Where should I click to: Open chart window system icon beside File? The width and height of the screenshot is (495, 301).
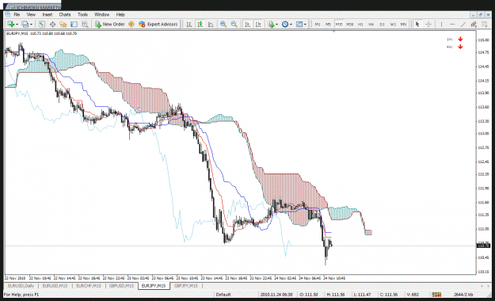[x=8, y=14]
